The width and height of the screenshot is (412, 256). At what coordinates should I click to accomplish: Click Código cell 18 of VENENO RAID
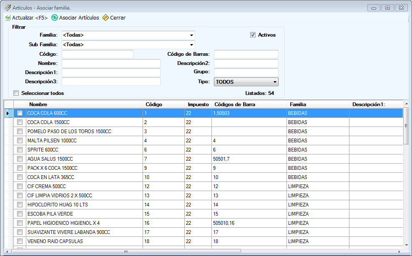(x=164, y=241)
